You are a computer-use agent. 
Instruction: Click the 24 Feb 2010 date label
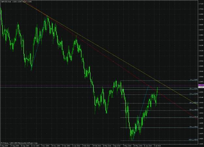tap(97, 146)
